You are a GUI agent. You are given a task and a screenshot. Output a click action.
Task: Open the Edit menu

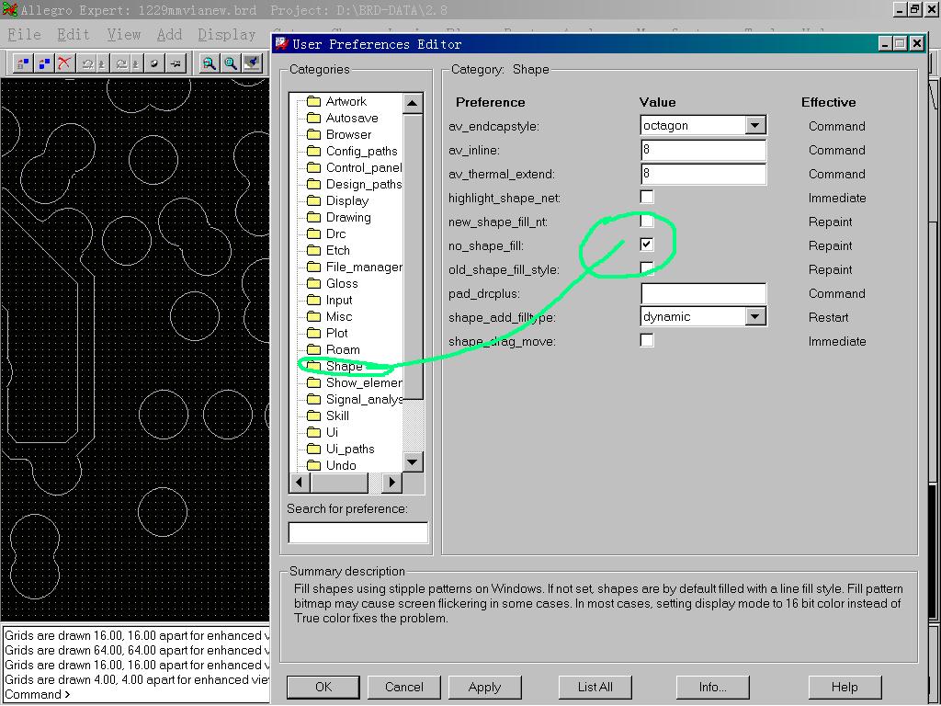tap(74, 35)
